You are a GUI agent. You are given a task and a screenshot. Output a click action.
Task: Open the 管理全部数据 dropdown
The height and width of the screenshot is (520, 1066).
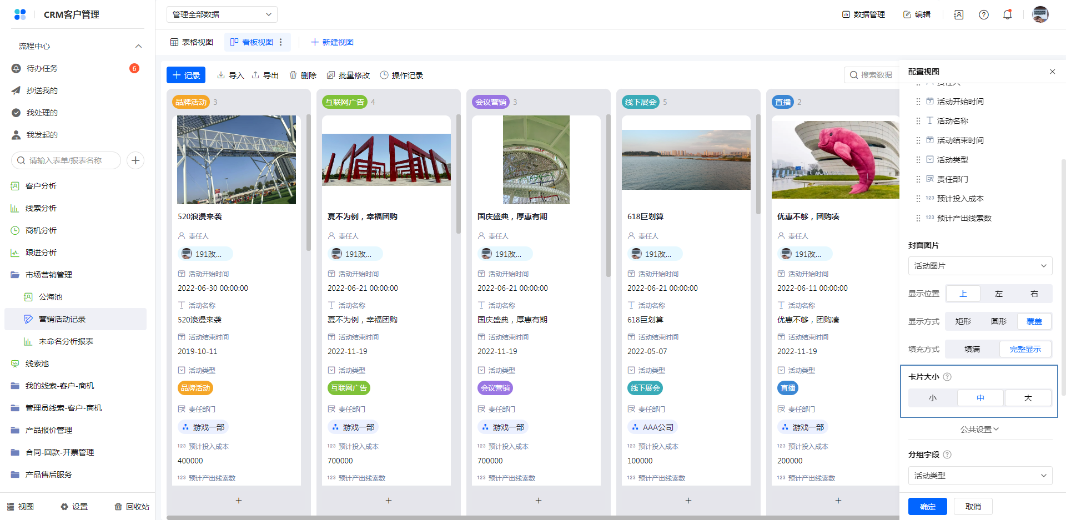pos(222,14)
